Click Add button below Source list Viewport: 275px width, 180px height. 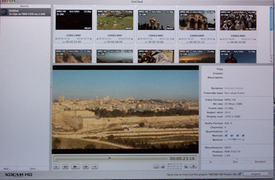[x=7, y=169]
